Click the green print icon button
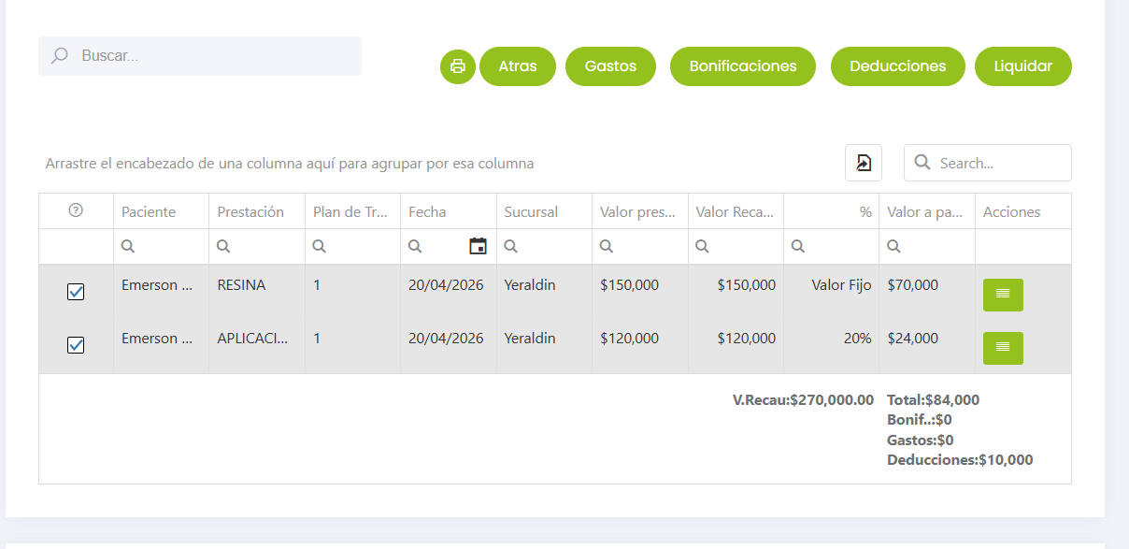Image resolution: width=1129 pixels, height=549 pixels. (x=458, y=66)
